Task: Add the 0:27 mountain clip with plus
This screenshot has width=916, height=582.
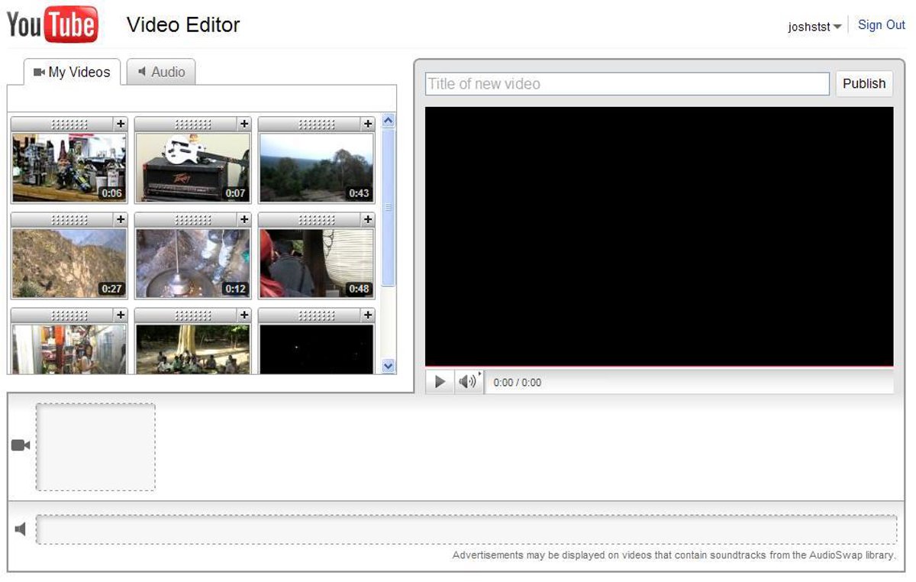Action: 120,220
